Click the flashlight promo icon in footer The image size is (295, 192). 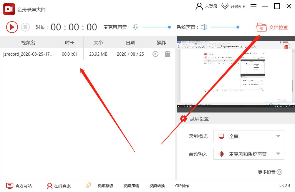89,185
